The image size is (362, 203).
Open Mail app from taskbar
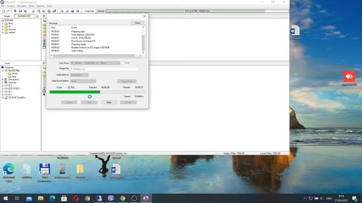pyautogui.click(x=29, y=198)
